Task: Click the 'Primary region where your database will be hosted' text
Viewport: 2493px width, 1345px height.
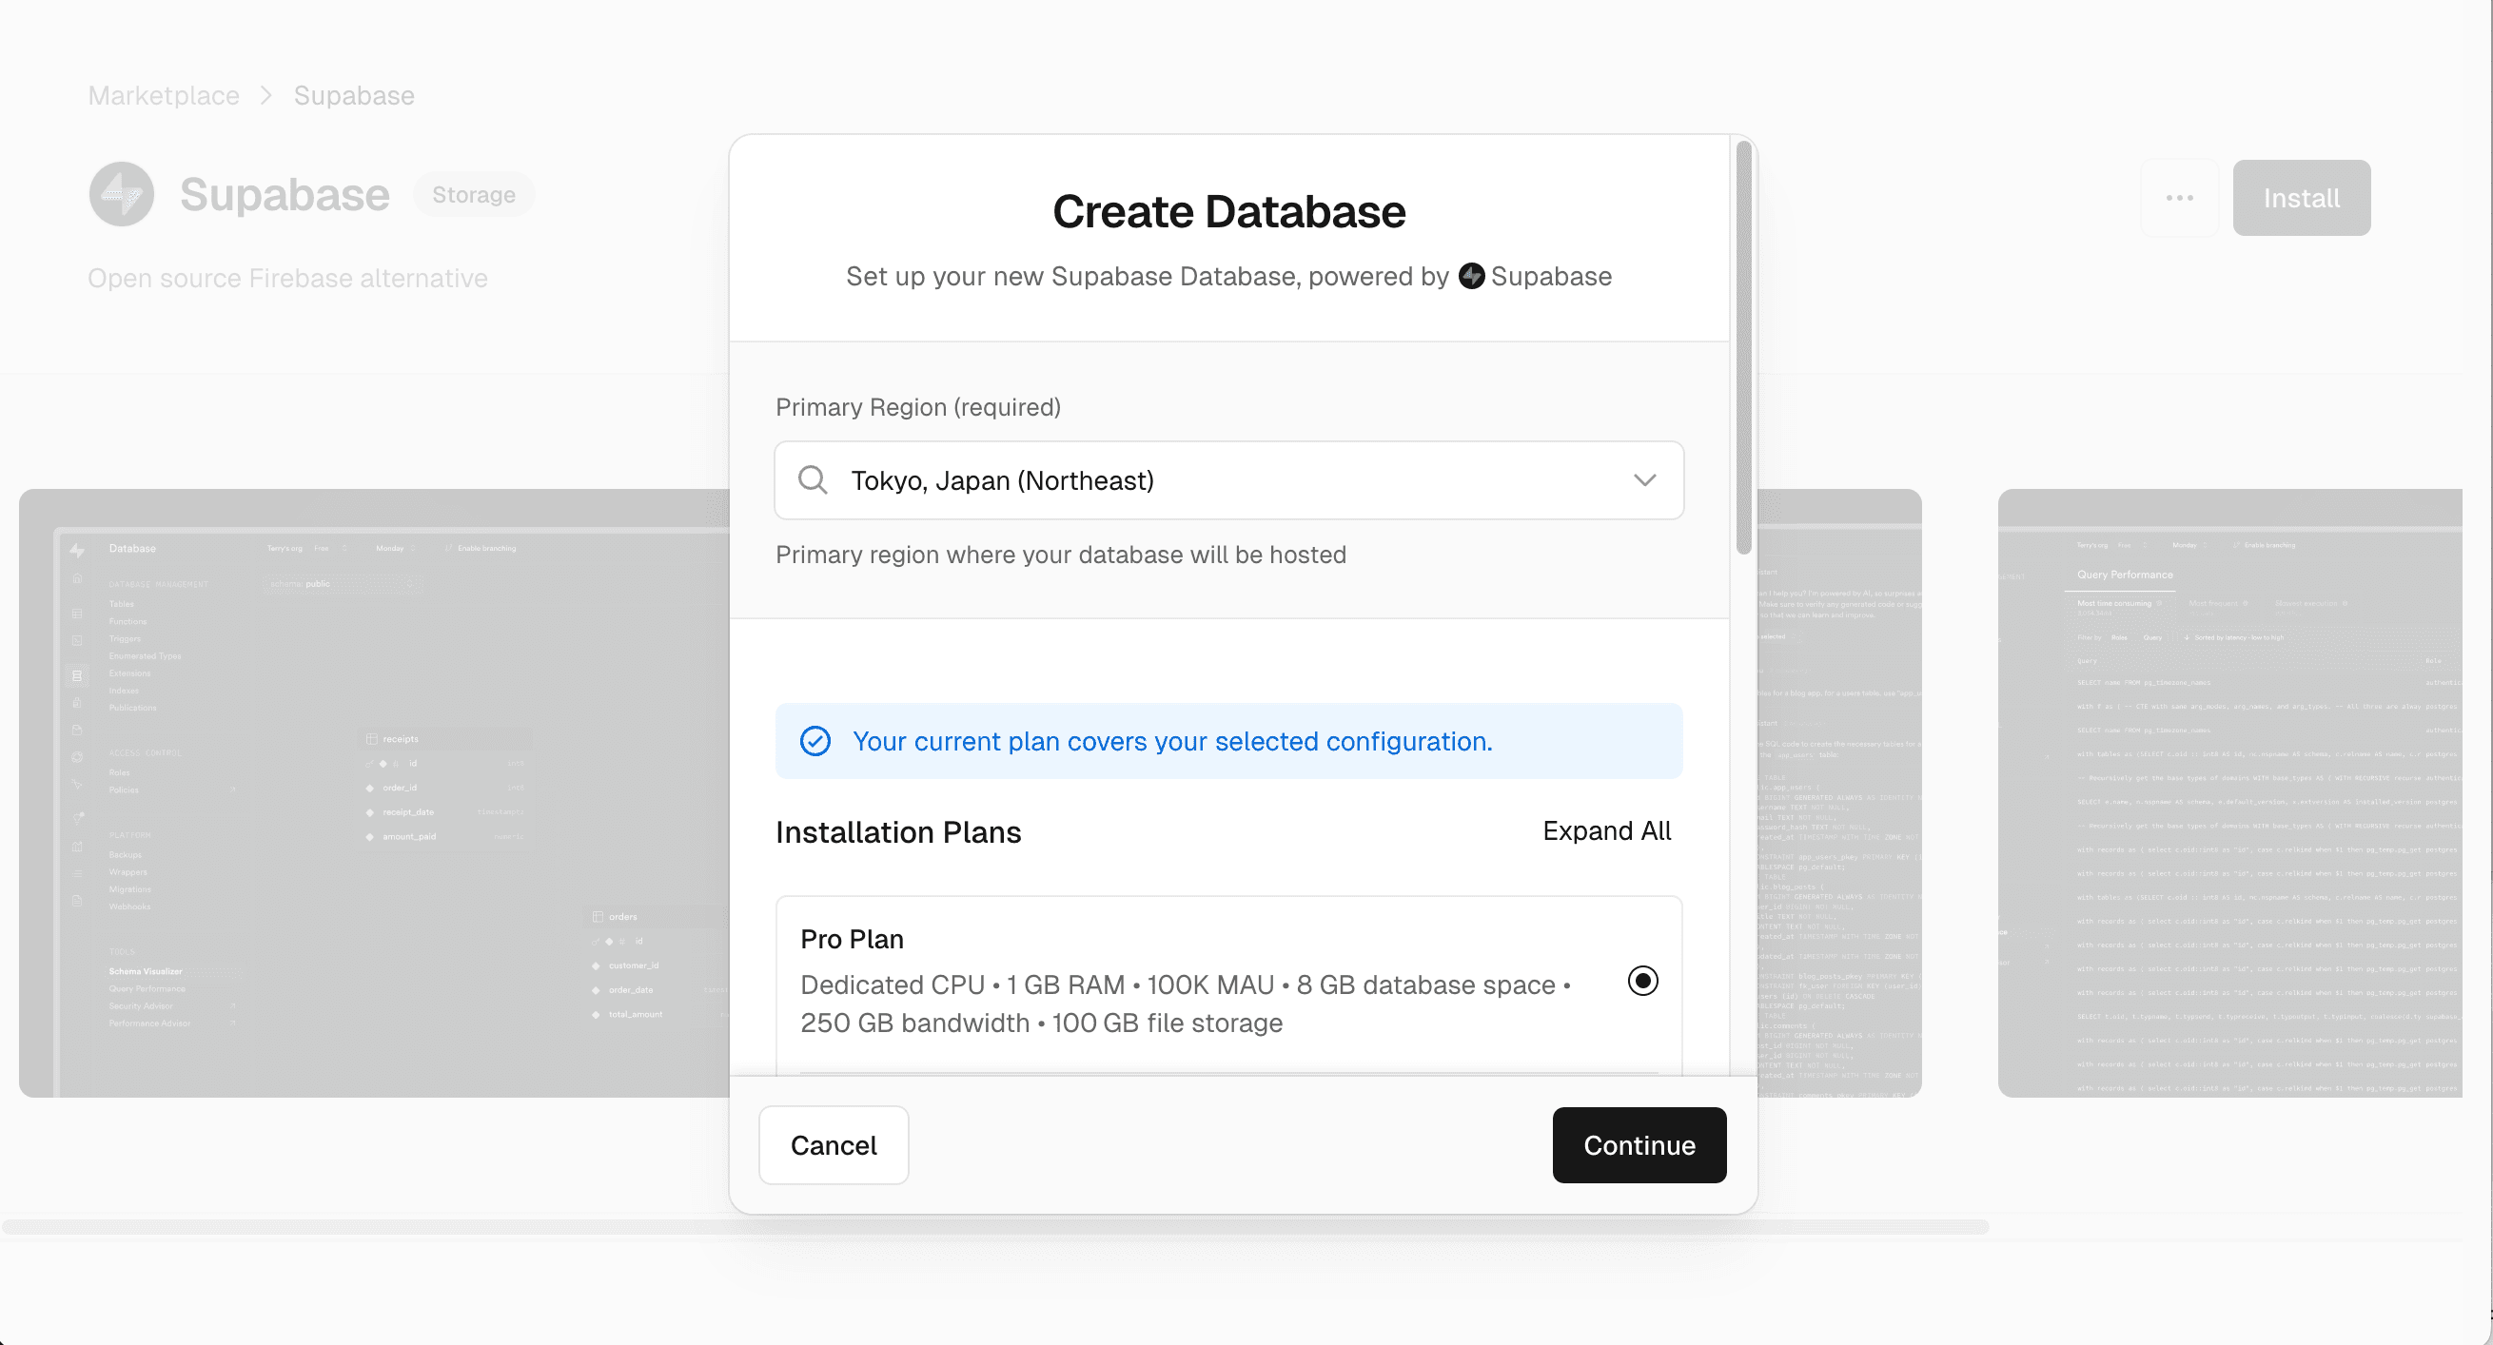Action: (1061, 555)
